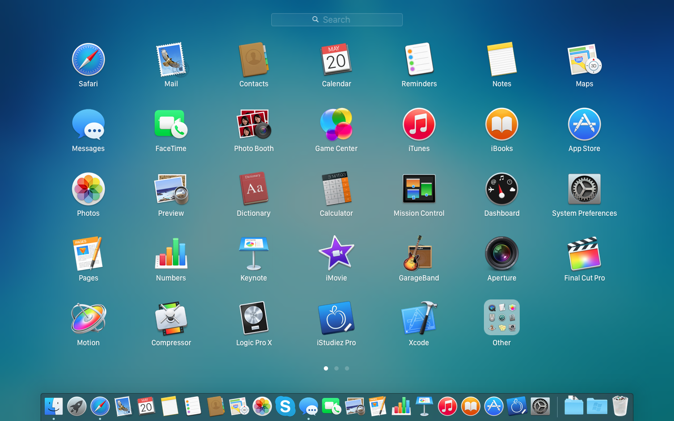Open Notes from the Launchpad grid
Screen dimensions: 674x421
[x=502, y=59]
